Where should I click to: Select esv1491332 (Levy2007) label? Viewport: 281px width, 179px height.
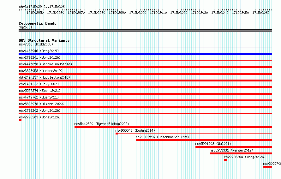[39, 84]
